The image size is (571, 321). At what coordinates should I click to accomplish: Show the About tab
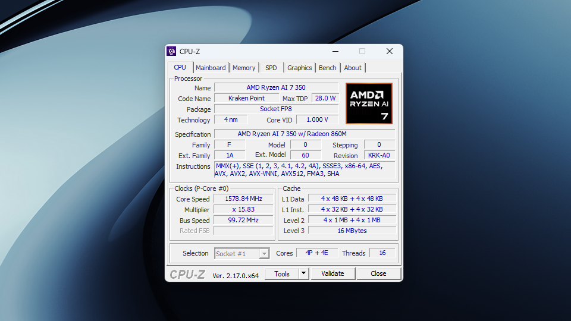[x=353, y=68]
